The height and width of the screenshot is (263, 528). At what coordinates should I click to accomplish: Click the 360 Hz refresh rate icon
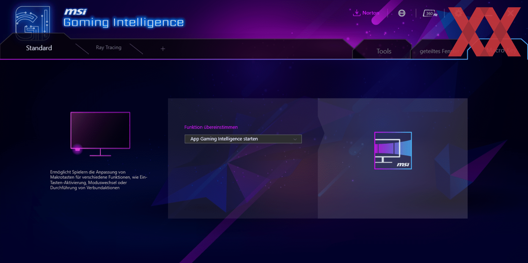(x=430, y=13)
